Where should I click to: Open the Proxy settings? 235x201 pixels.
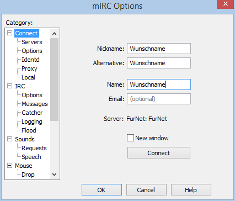29,68
